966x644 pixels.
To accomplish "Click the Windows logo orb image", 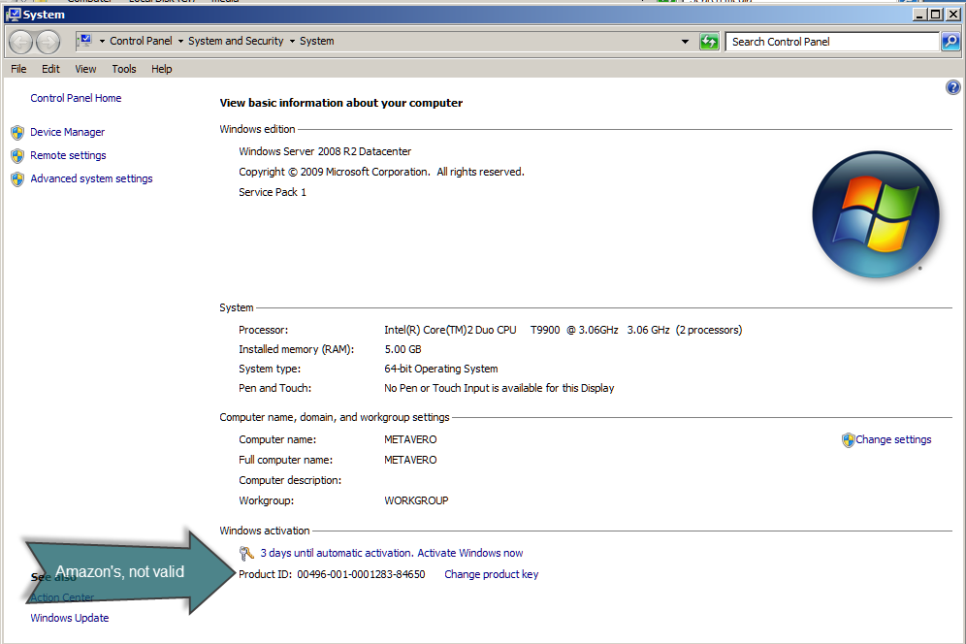I will [876, 214].
